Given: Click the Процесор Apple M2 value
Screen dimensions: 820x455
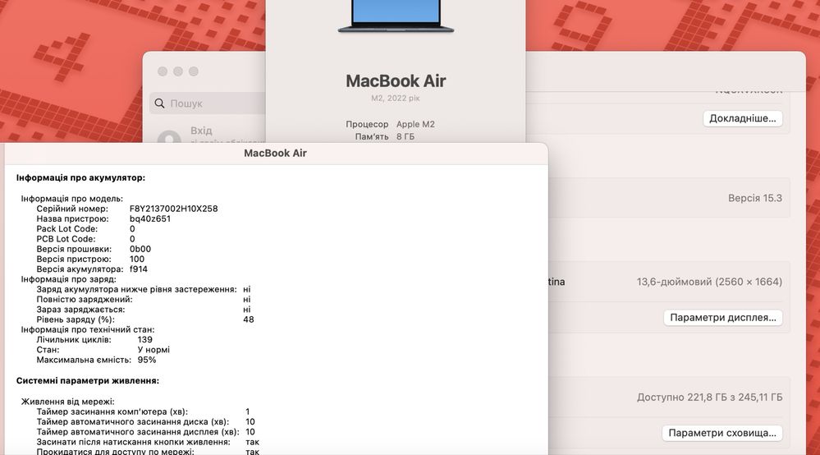Looking at the screenshot, I should (415, 124).
